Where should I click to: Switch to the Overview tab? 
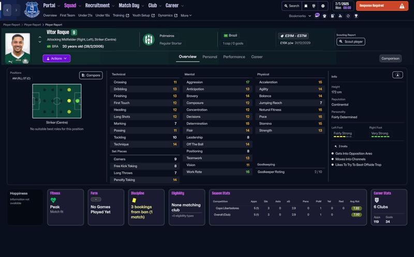[187, 57]
